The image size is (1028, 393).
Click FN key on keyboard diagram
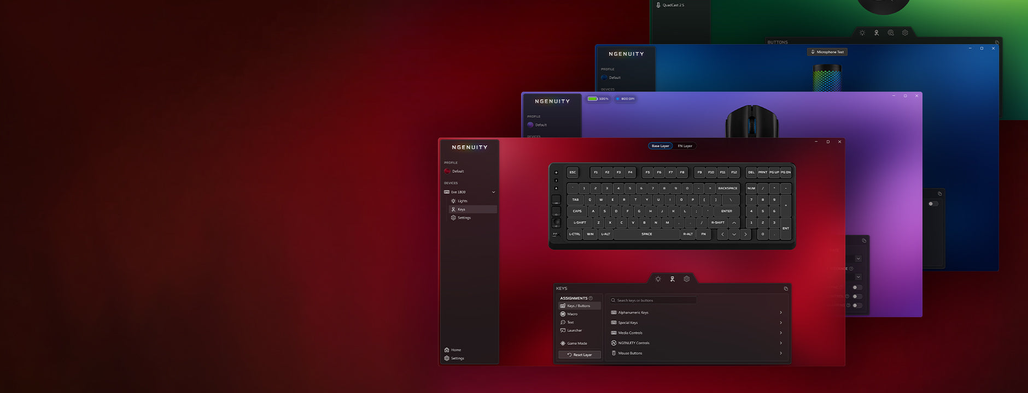click(x=704, y=234)
